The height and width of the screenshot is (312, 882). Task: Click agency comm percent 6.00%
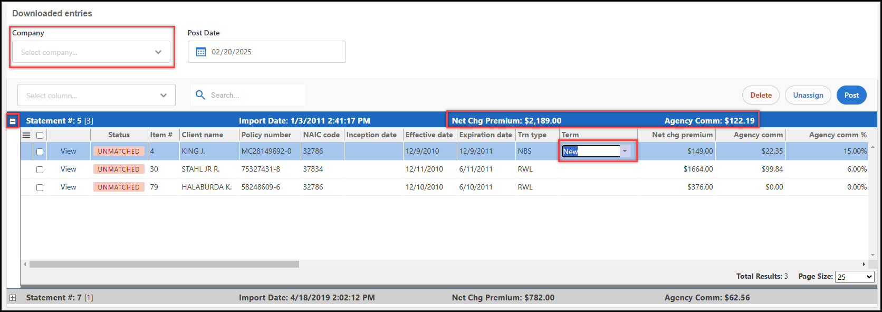pyautogui.click(x=857, y=169)
